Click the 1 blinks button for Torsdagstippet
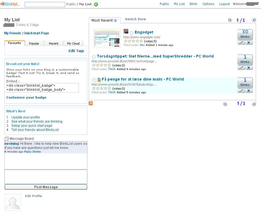 click(245, 60)
